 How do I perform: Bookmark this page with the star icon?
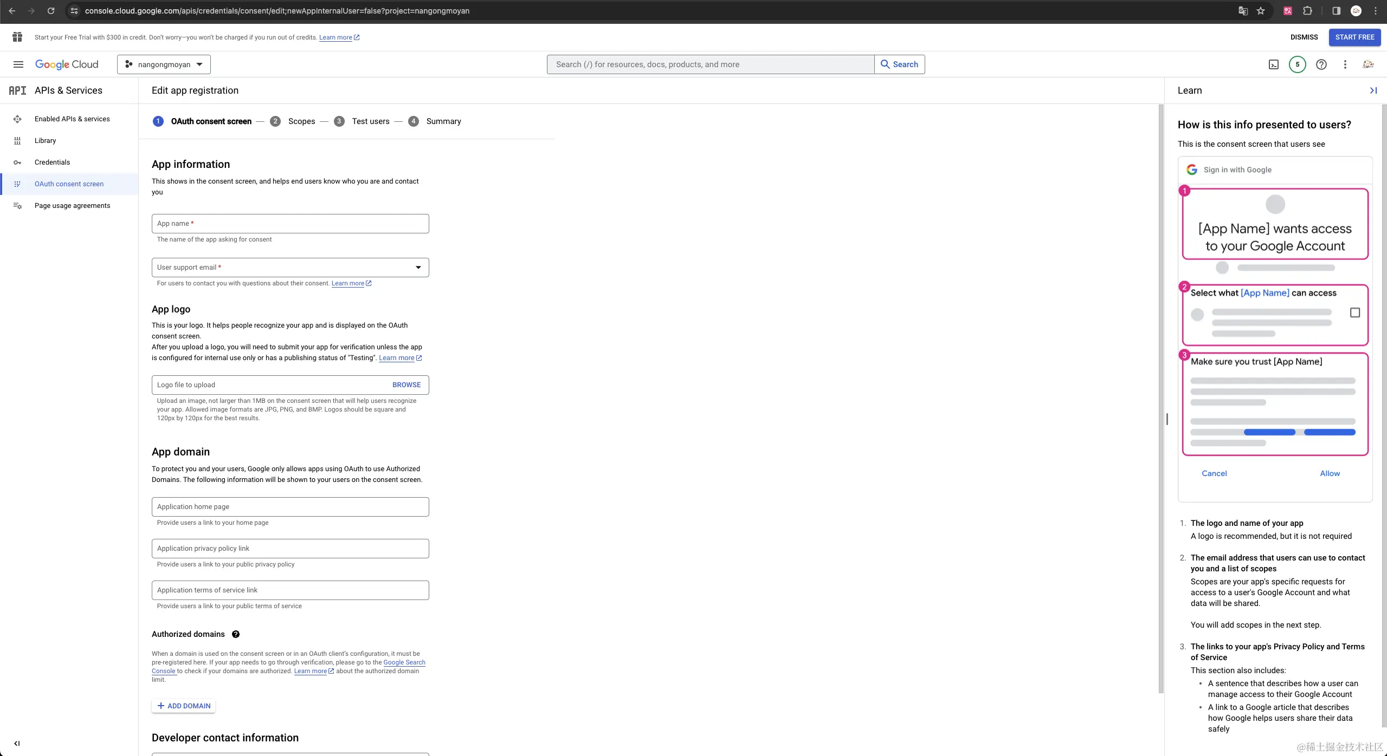1261,11
